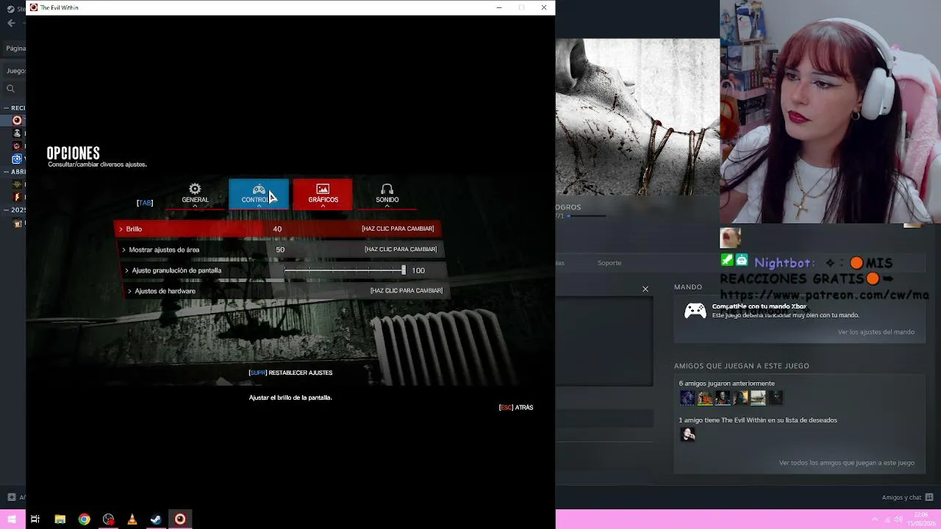
Task: Open File Explorer from the taskbar
Action: 60,519
